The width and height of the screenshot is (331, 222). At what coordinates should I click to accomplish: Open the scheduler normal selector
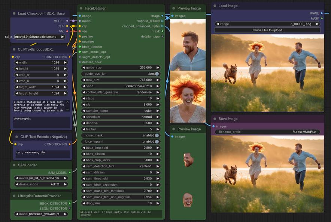click(x=121, y=117)
